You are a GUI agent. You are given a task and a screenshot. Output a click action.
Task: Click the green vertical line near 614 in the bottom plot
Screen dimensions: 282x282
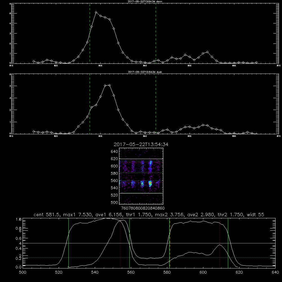[228, 243]
